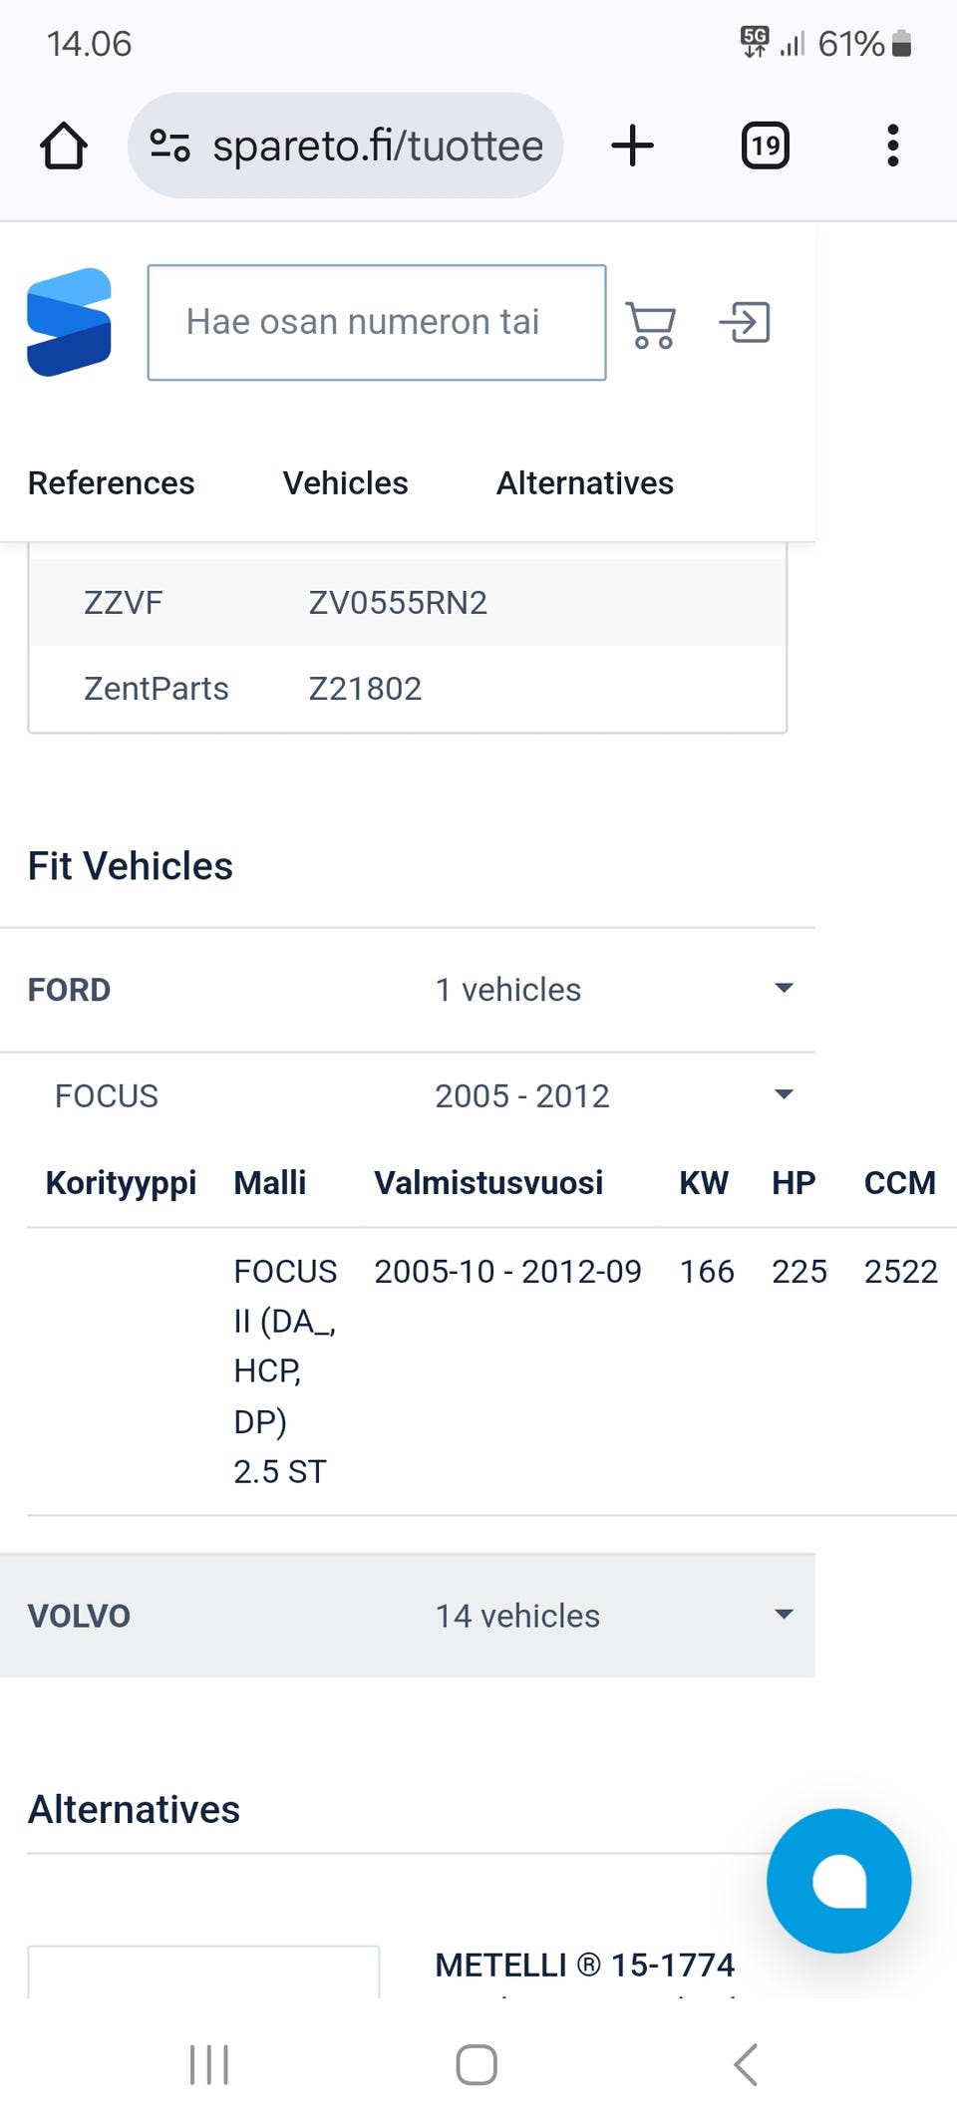
Task: Switch to the Vehicles tab
Action: (345, 483)
